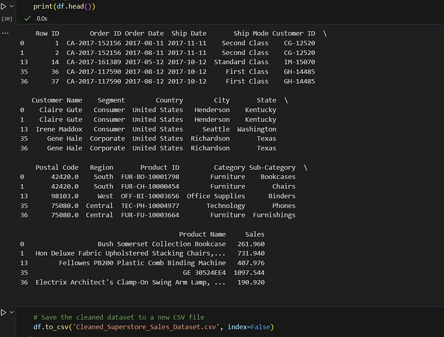The height and width of the screenshot is (337, 444).
Task: Click the 'Seattle' city value
Action: click(x=216, y=129)
